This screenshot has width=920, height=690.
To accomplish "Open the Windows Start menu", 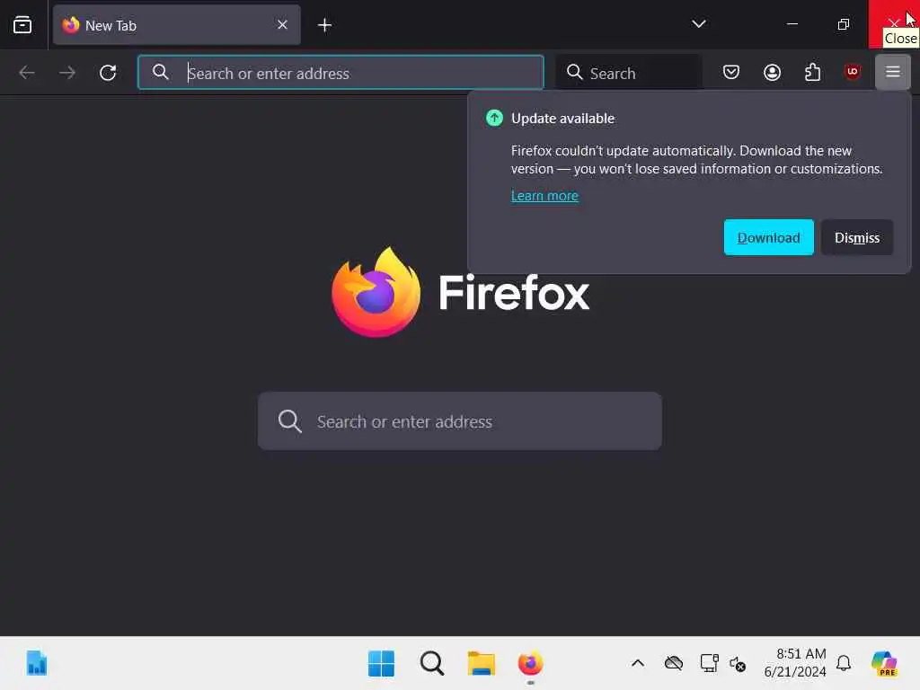I will tap(381, 664).
